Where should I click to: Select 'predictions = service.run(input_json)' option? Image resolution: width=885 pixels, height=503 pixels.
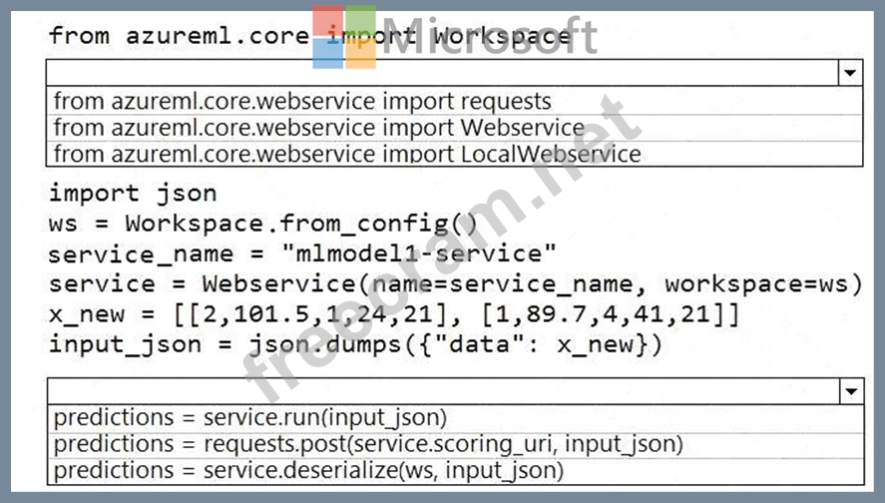tap(250, 417)
